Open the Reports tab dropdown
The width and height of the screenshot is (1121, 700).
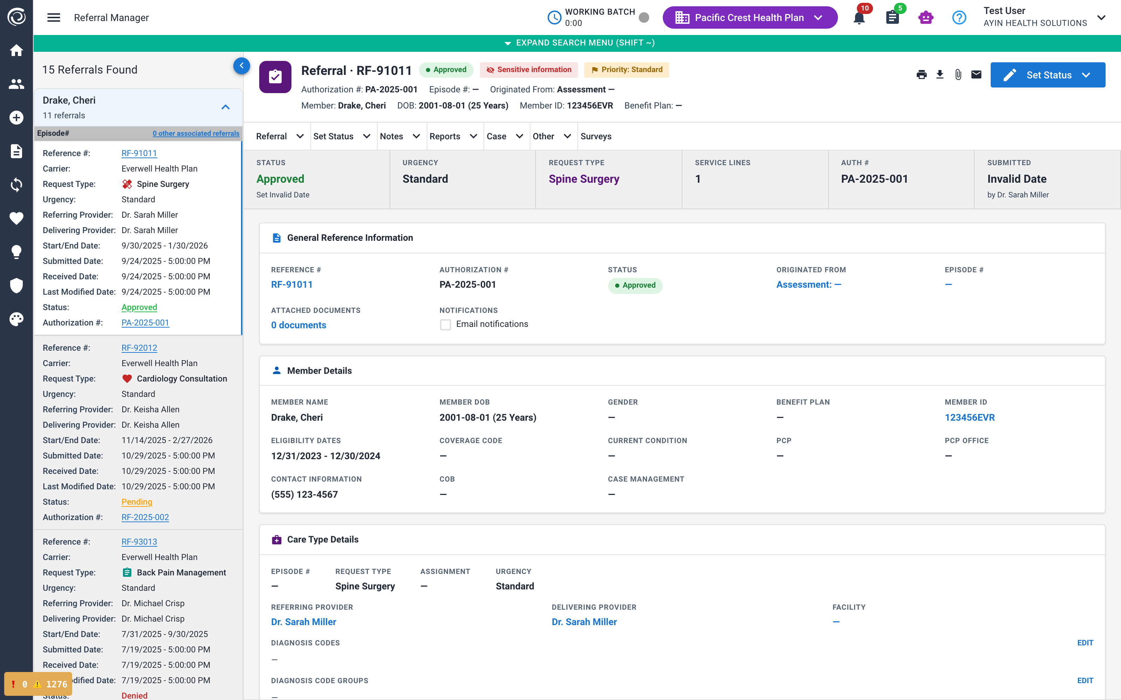pos(453,136)
